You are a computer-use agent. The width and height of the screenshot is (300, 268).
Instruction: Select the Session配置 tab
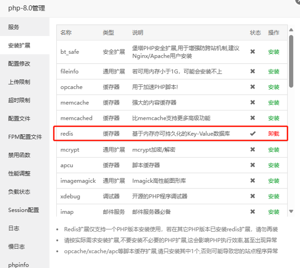click(x=23, y=210)
